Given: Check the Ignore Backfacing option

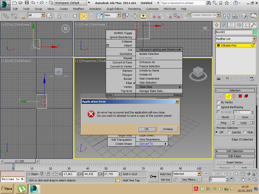Looking at the screenshot, I should 219,107.
